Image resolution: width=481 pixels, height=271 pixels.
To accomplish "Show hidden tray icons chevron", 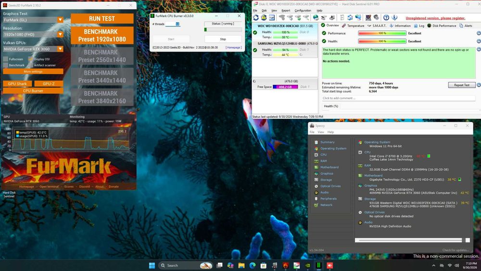I will (x=433, y=266).
